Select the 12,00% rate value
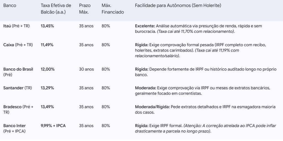 [48, 69]
